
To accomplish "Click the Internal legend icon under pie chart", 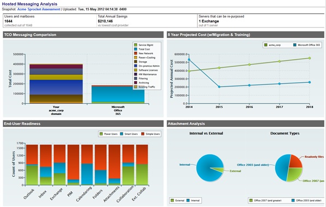I will click(188, 200).
